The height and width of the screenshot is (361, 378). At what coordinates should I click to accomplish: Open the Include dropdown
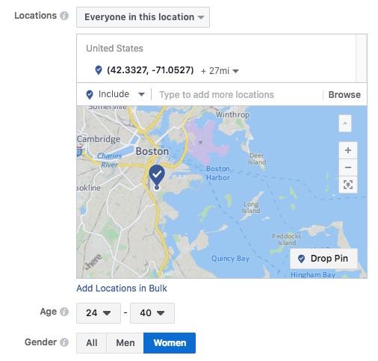pos(115,94)
